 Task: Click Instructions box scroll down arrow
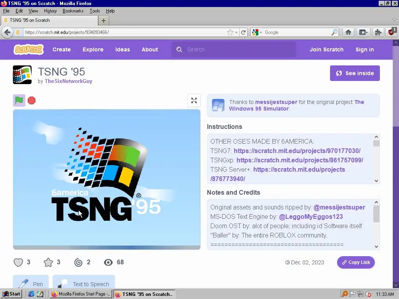click(376, 181)
